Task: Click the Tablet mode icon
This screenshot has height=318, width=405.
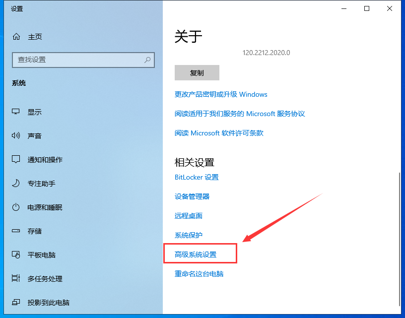Action: pyautogui.click(x=16, y=255)
